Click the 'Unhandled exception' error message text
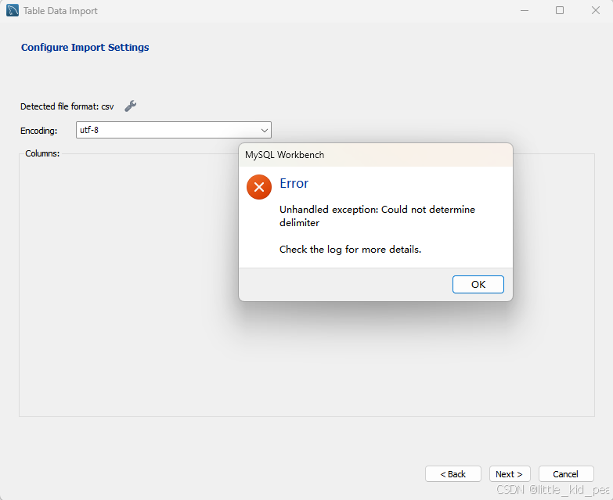The height and width of the screenshot is (500, 613). [377, 216]
